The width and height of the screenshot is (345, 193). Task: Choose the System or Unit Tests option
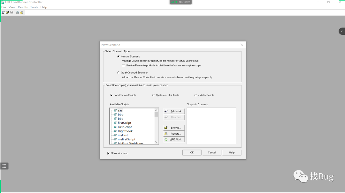tap(153, 95)
